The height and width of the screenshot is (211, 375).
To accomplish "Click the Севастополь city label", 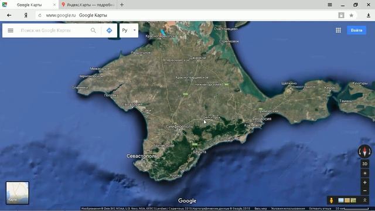I will click(x=142, y=156).
